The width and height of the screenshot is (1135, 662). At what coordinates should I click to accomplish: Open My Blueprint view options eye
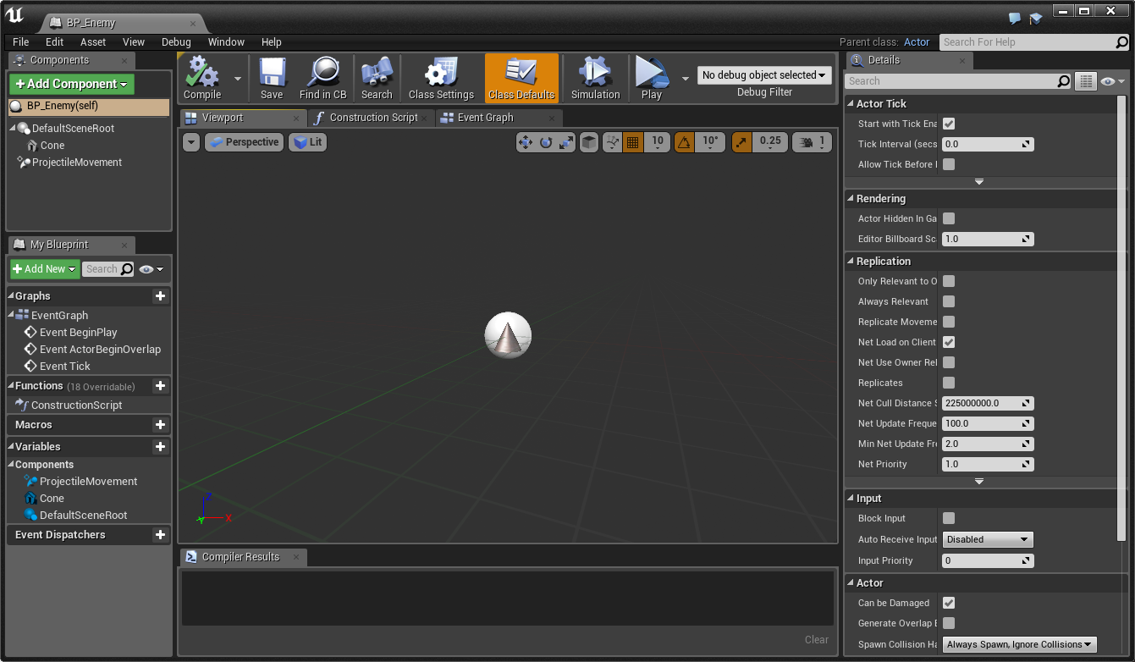coord(152,269)
